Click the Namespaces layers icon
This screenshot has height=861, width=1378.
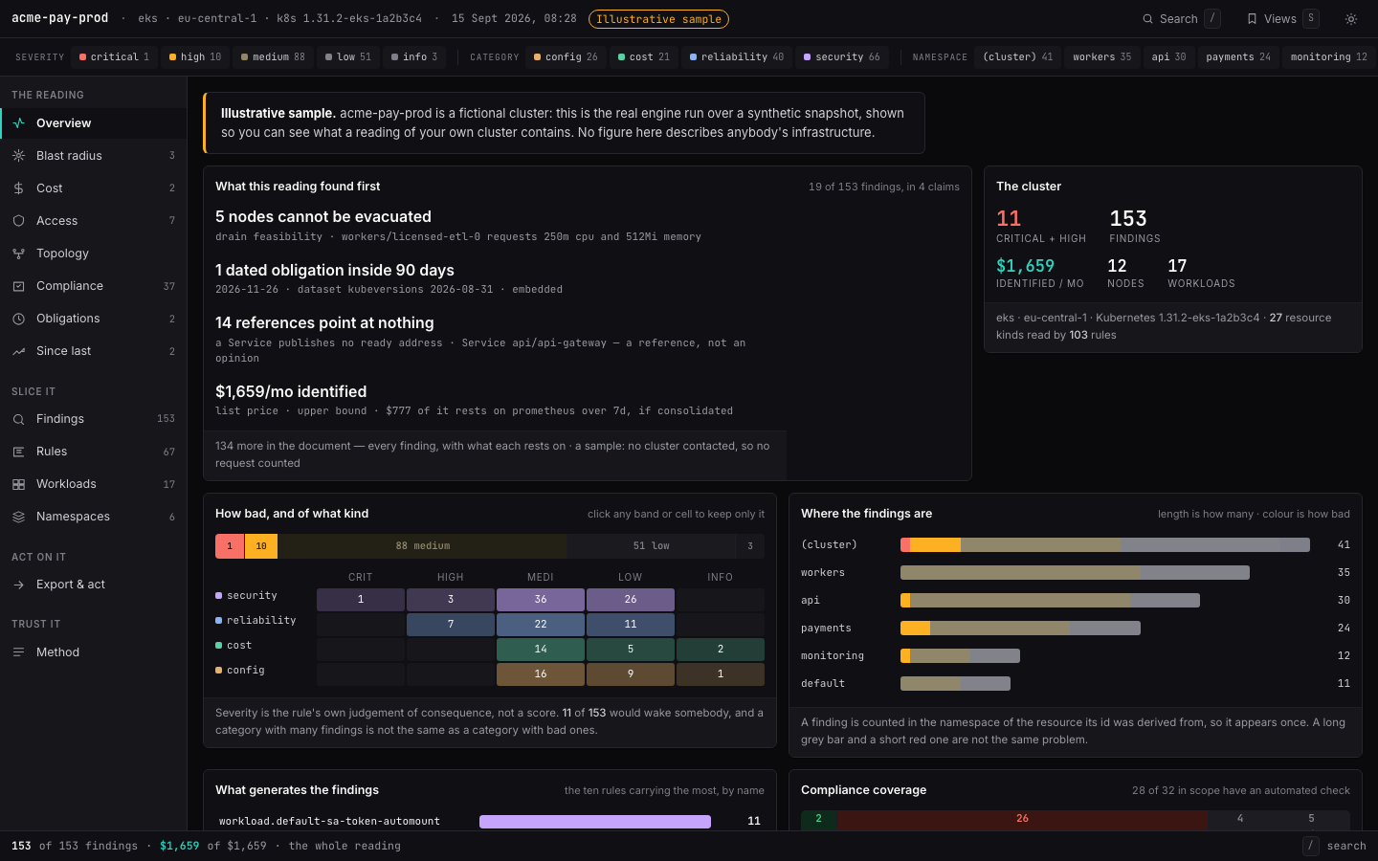(18, 517)
